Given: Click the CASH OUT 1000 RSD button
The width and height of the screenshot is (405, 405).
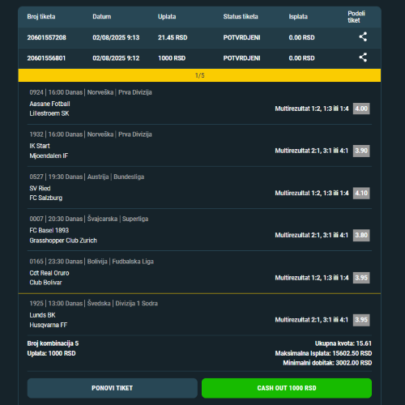Looking at the screenshot, I should tap(287, 388).
